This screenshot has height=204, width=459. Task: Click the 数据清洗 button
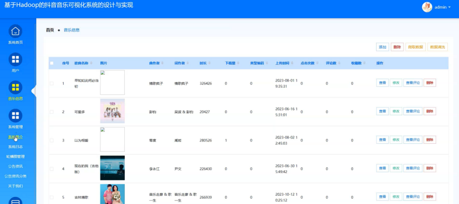(438, 47)
